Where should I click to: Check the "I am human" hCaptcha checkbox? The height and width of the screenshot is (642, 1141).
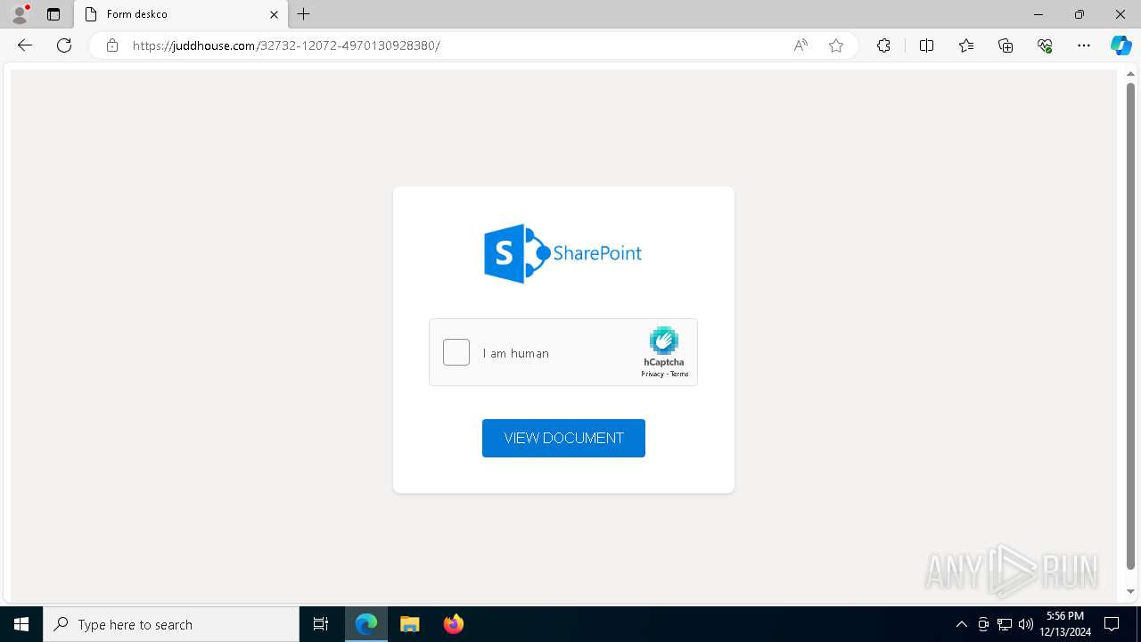[x=456, y=352]
